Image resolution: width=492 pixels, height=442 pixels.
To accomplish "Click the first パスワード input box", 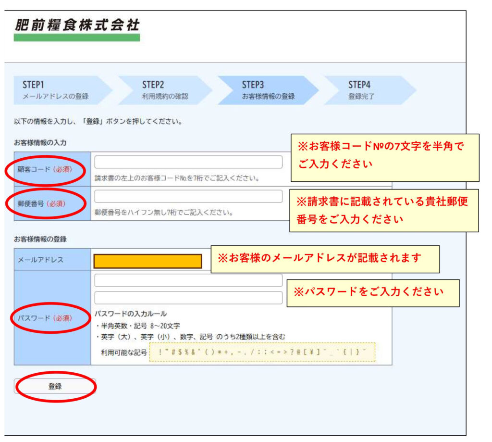I will point(188,280).
